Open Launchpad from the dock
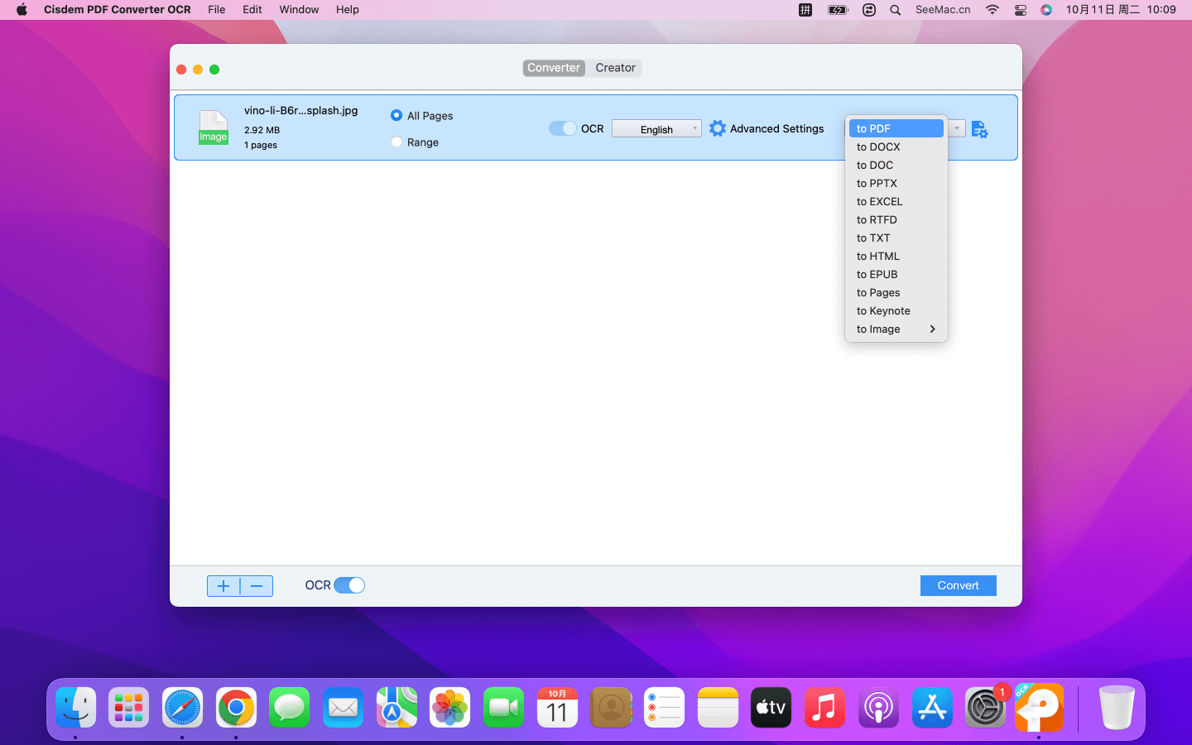The image size is (1192, 745). tap(129, 708)
